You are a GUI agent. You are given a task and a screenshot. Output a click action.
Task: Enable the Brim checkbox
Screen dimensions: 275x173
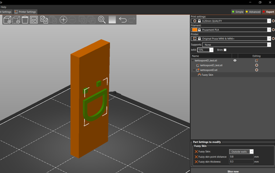(225, 50)
